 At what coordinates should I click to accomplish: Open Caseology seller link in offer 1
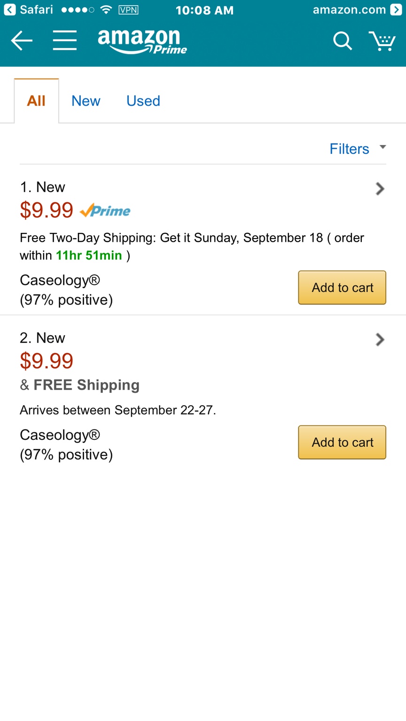coord(60,280)
